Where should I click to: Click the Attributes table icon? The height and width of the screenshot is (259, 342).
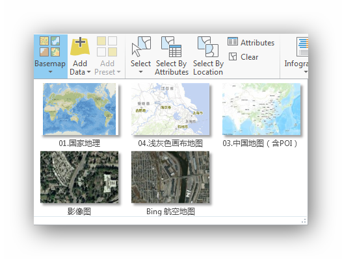233,41
